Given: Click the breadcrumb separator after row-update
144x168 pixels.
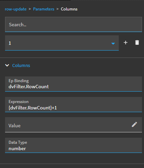Looking at the screenshot, I should pos(30,9).
